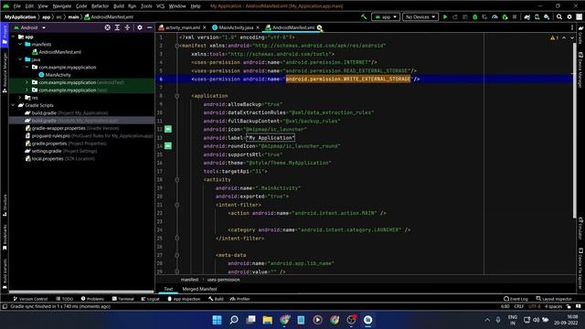Click the Make Project hammer icon
The height and width of the screenshot is (329, 585).
[364, 16]
